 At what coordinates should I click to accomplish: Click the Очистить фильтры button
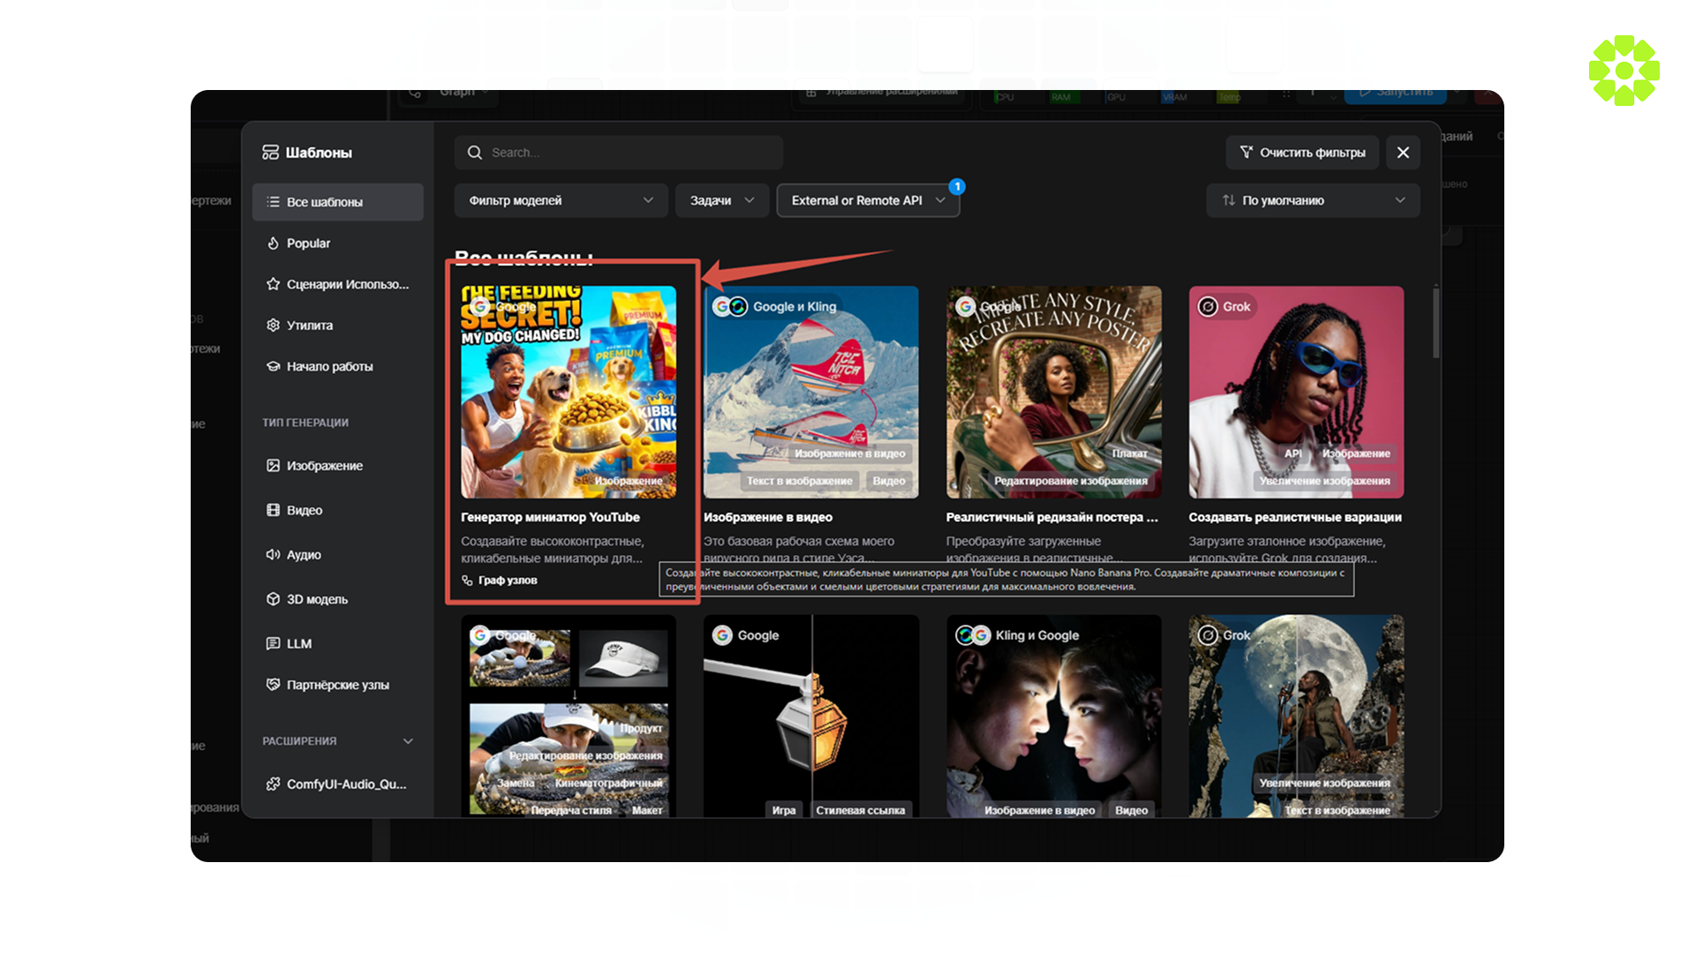[1302, 153]
